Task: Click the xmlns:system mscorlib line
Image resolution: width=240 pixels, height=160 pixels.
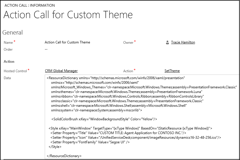Action: click(96, 110)
